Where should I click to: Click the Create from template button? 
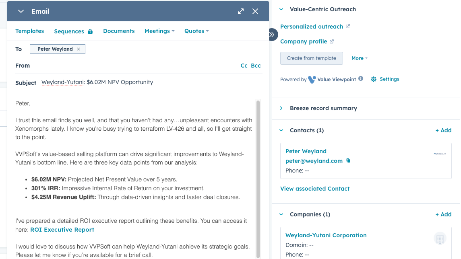pos(311,58)
